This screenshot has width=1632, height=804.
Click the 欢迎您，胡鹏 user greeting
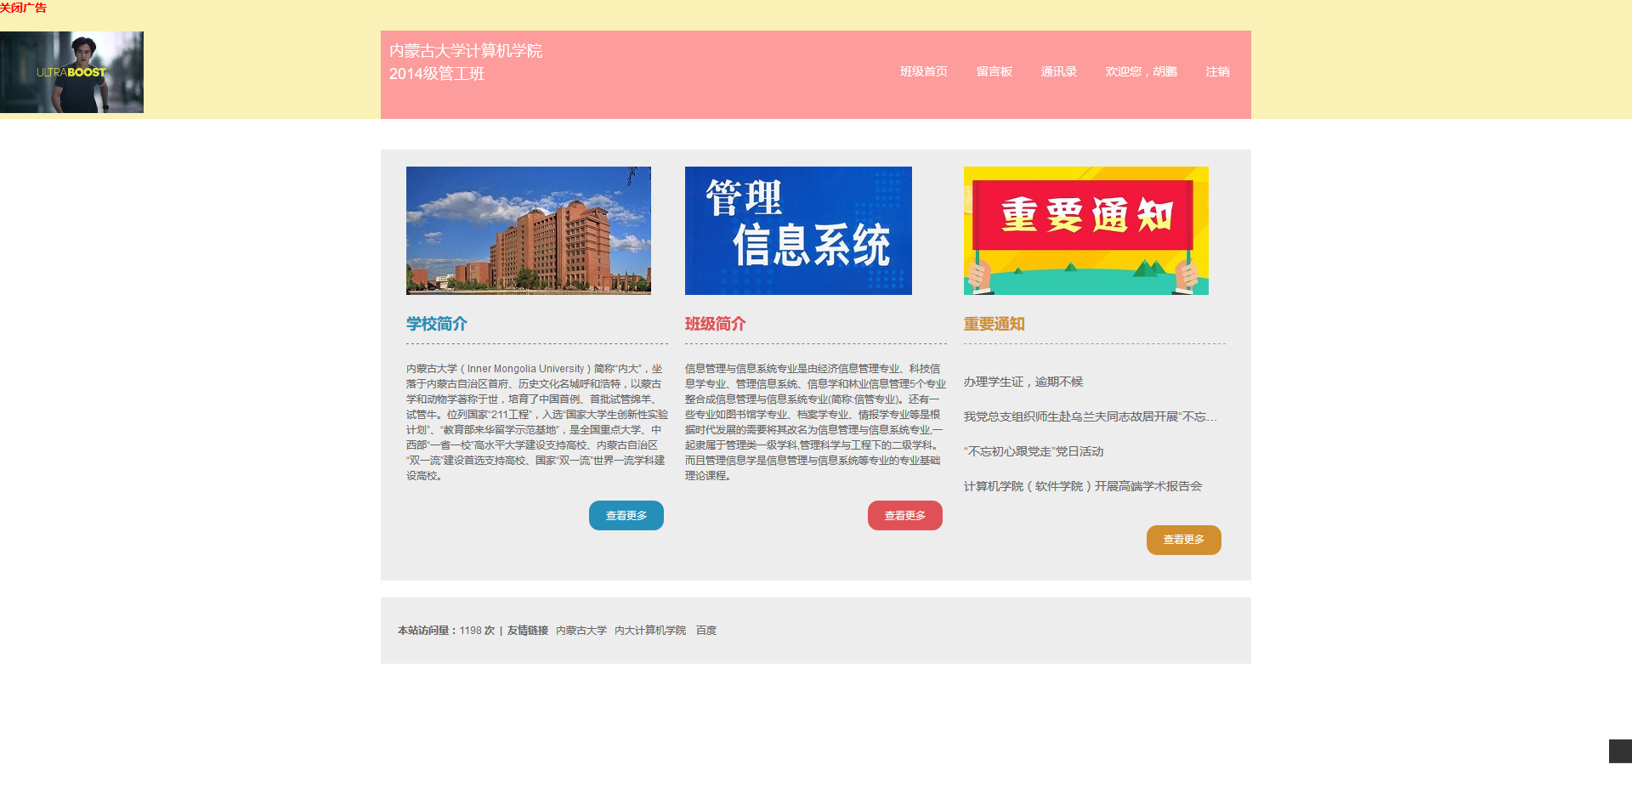pos(1141,71)
